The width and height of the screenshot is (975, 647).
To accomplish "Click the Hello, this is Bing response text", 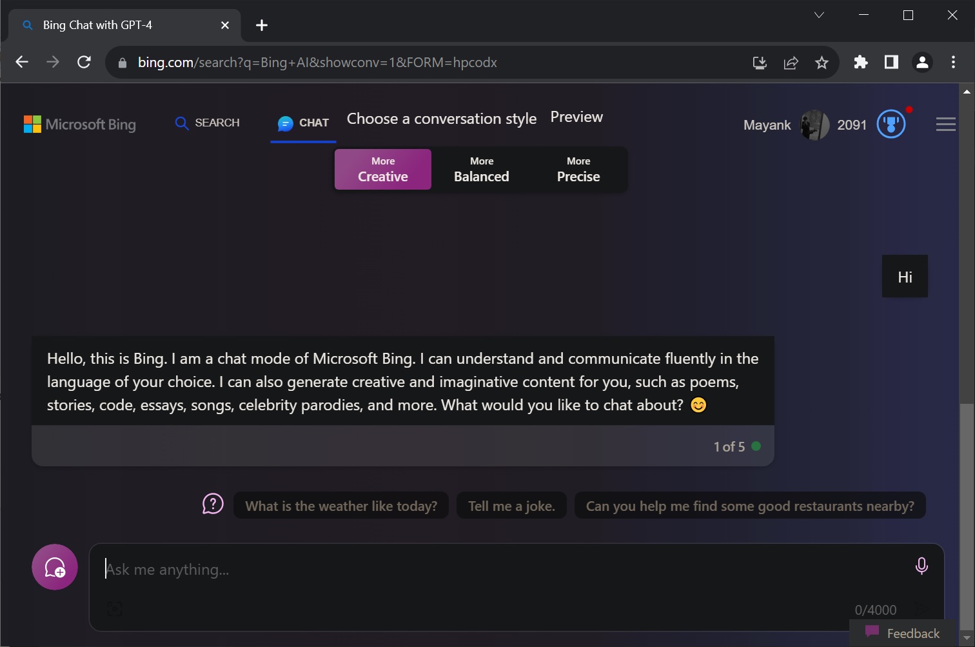I will point(403,381).
